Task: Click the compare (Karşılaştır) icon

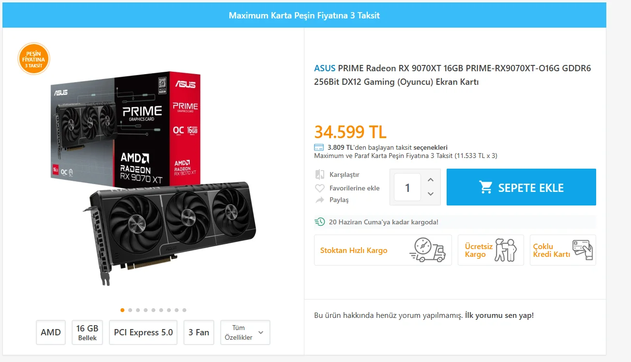Action: click(x=319, y=174)
